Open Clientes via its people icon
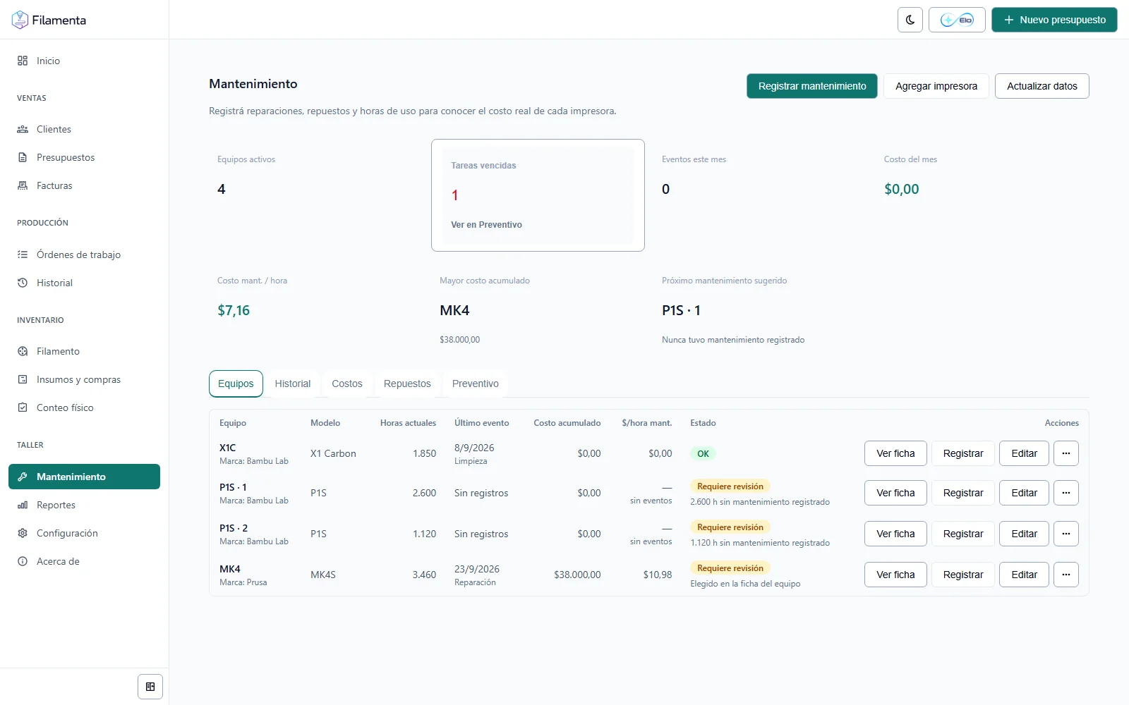 23,129
